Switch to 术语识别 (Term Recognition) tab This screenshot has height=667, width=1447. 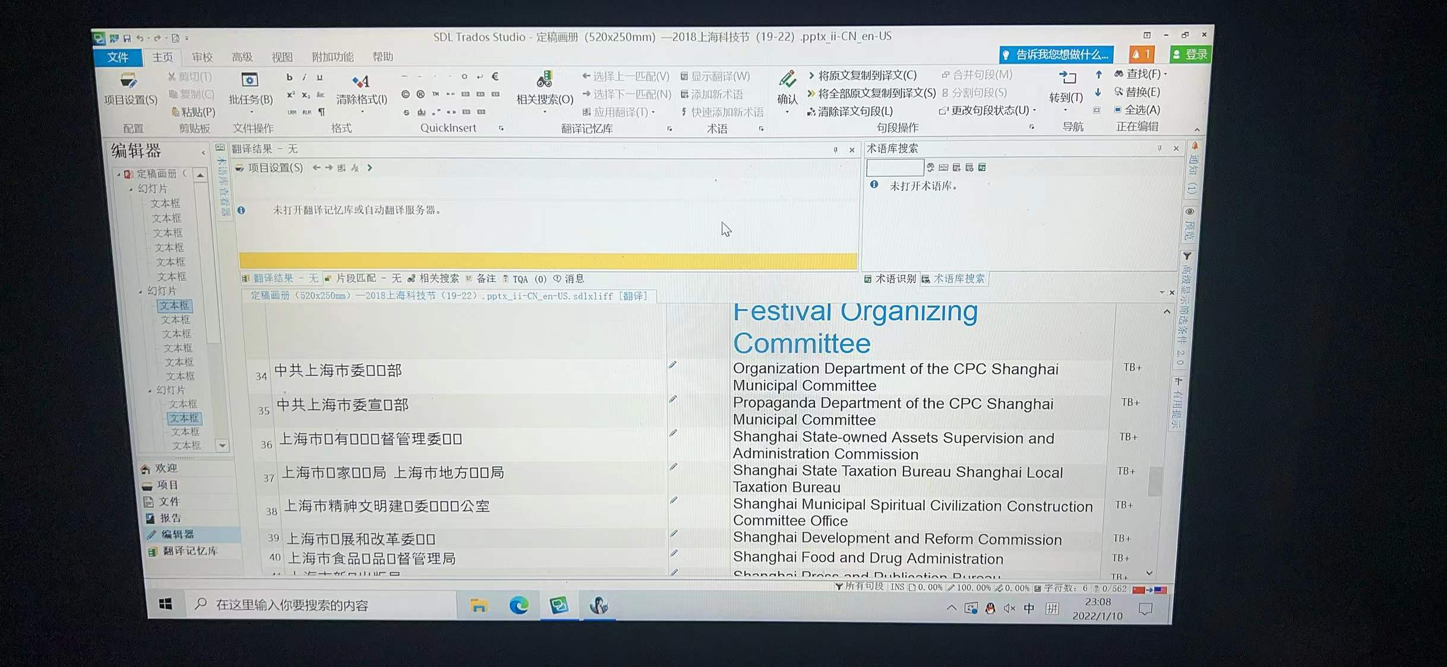tap(890, 279)
